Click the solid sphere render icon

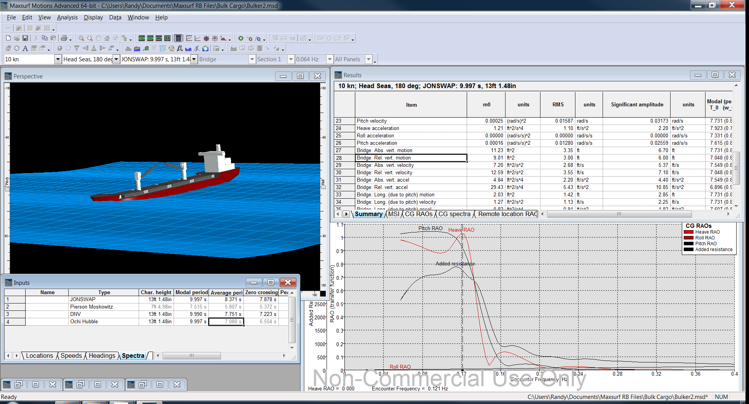click(60, 48)
